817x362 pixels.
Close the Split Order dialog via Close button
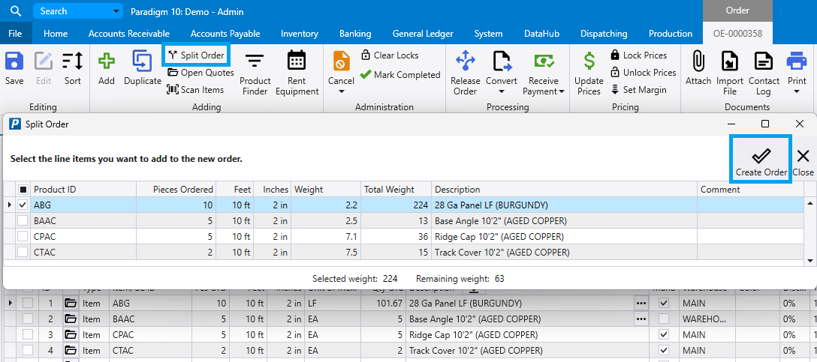803,161
